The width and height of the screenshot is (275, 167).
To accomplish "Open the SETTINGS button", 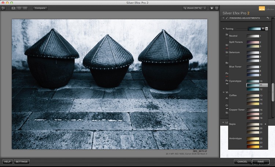I will [22, 162].
